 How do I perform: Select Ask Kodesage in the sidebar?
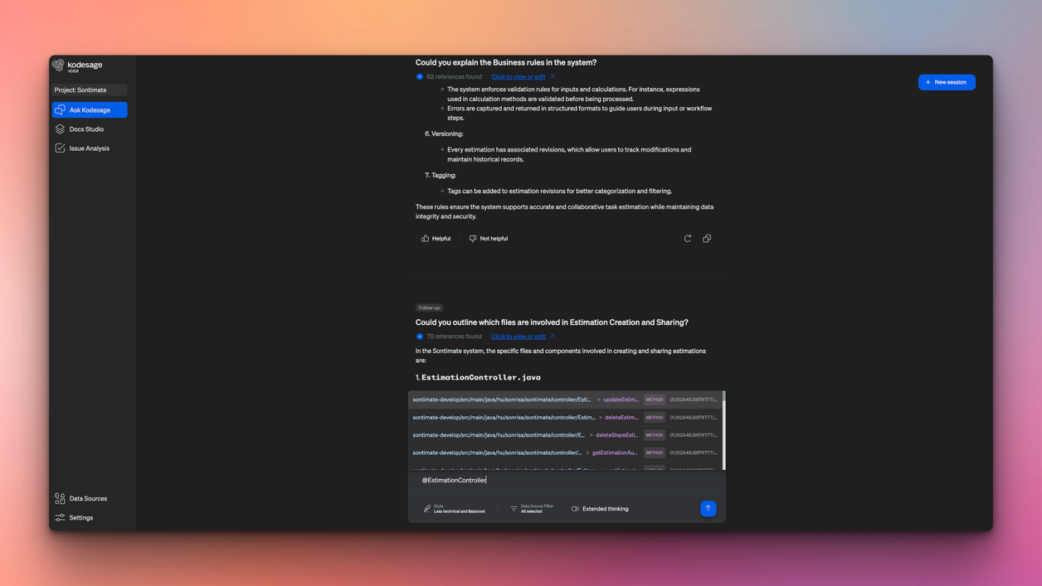[90, 109]
